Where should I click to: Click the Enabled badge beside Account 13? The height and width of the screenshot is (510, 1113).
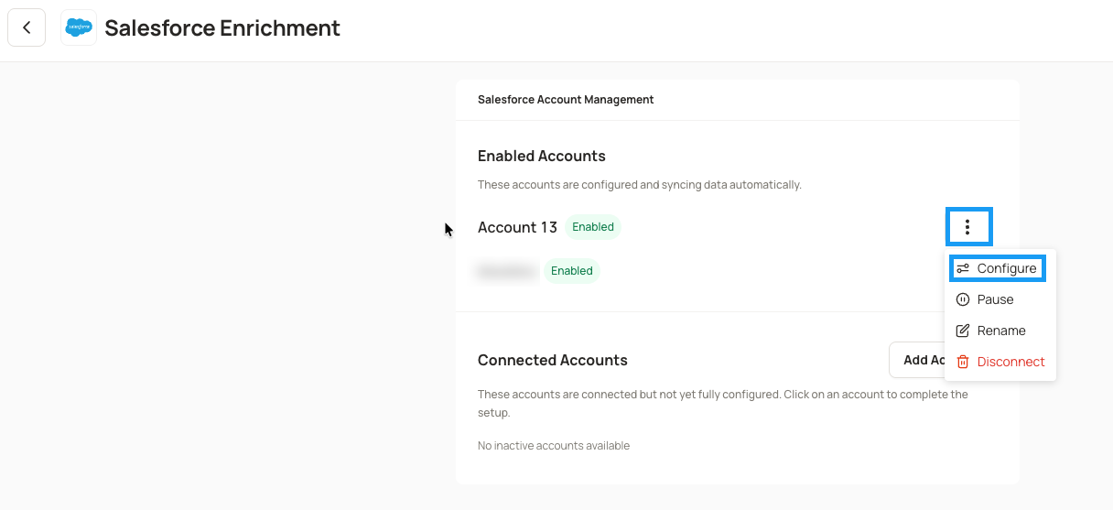[x=593, y=227]
